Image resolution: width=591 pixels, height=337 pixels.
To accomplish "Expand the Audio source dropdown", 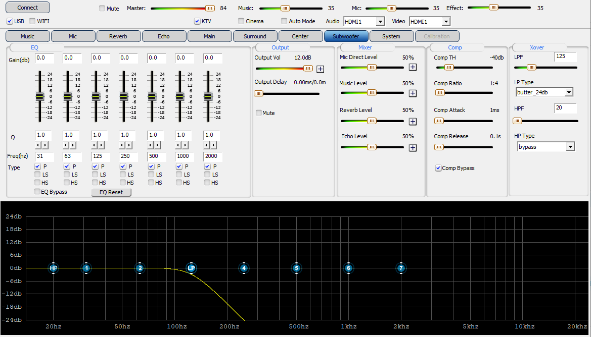I will [x=380, y=22].
